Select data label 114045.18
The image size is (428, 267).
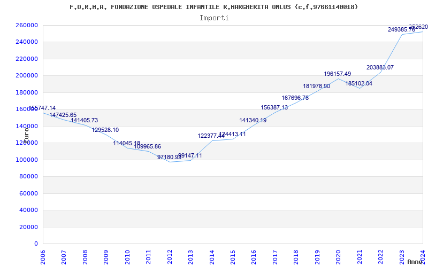coord(126,143)
